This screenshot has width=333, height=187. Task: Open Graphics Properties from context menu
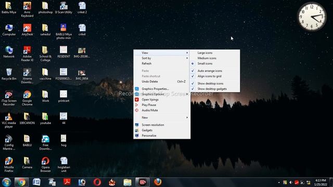(162, 89)
